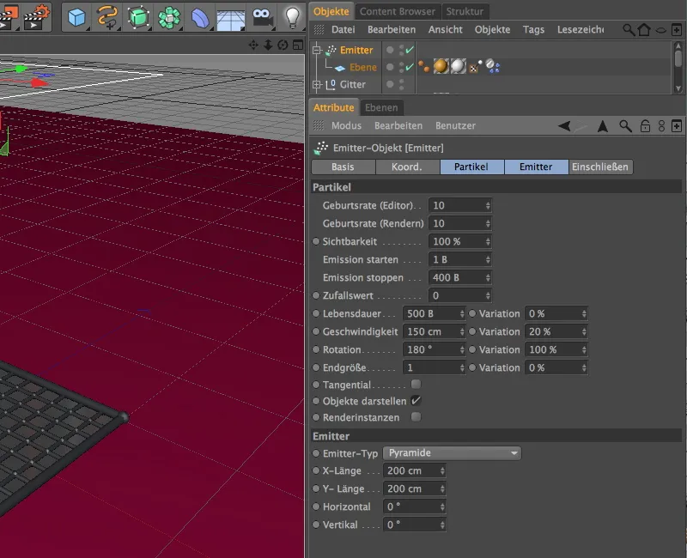Click new Object Manager panel plus icon
Viewport: 687px width, 558px height.
677,30
